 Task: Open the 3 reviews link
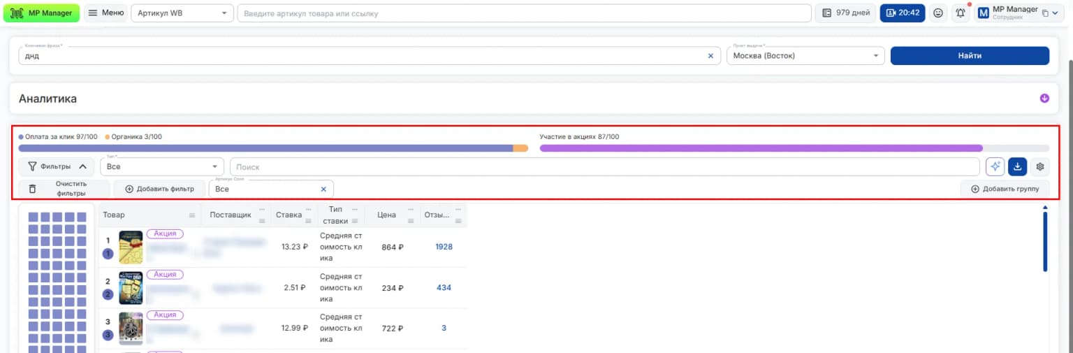[444, 328]
